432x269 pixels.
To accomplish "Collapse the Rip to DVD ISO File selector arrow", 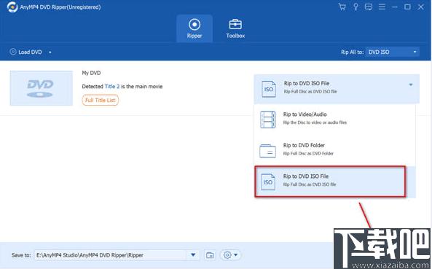I will tap(411, 85).
